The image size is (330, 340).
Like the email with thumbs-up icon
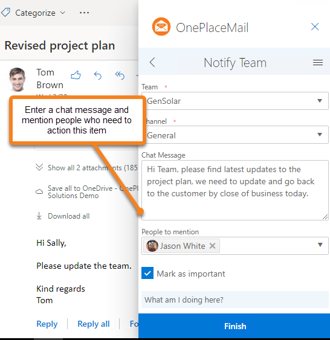click(76, 75)
